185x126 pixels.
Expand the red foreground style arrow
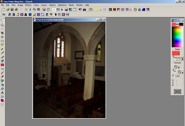[x=179, y=54]
